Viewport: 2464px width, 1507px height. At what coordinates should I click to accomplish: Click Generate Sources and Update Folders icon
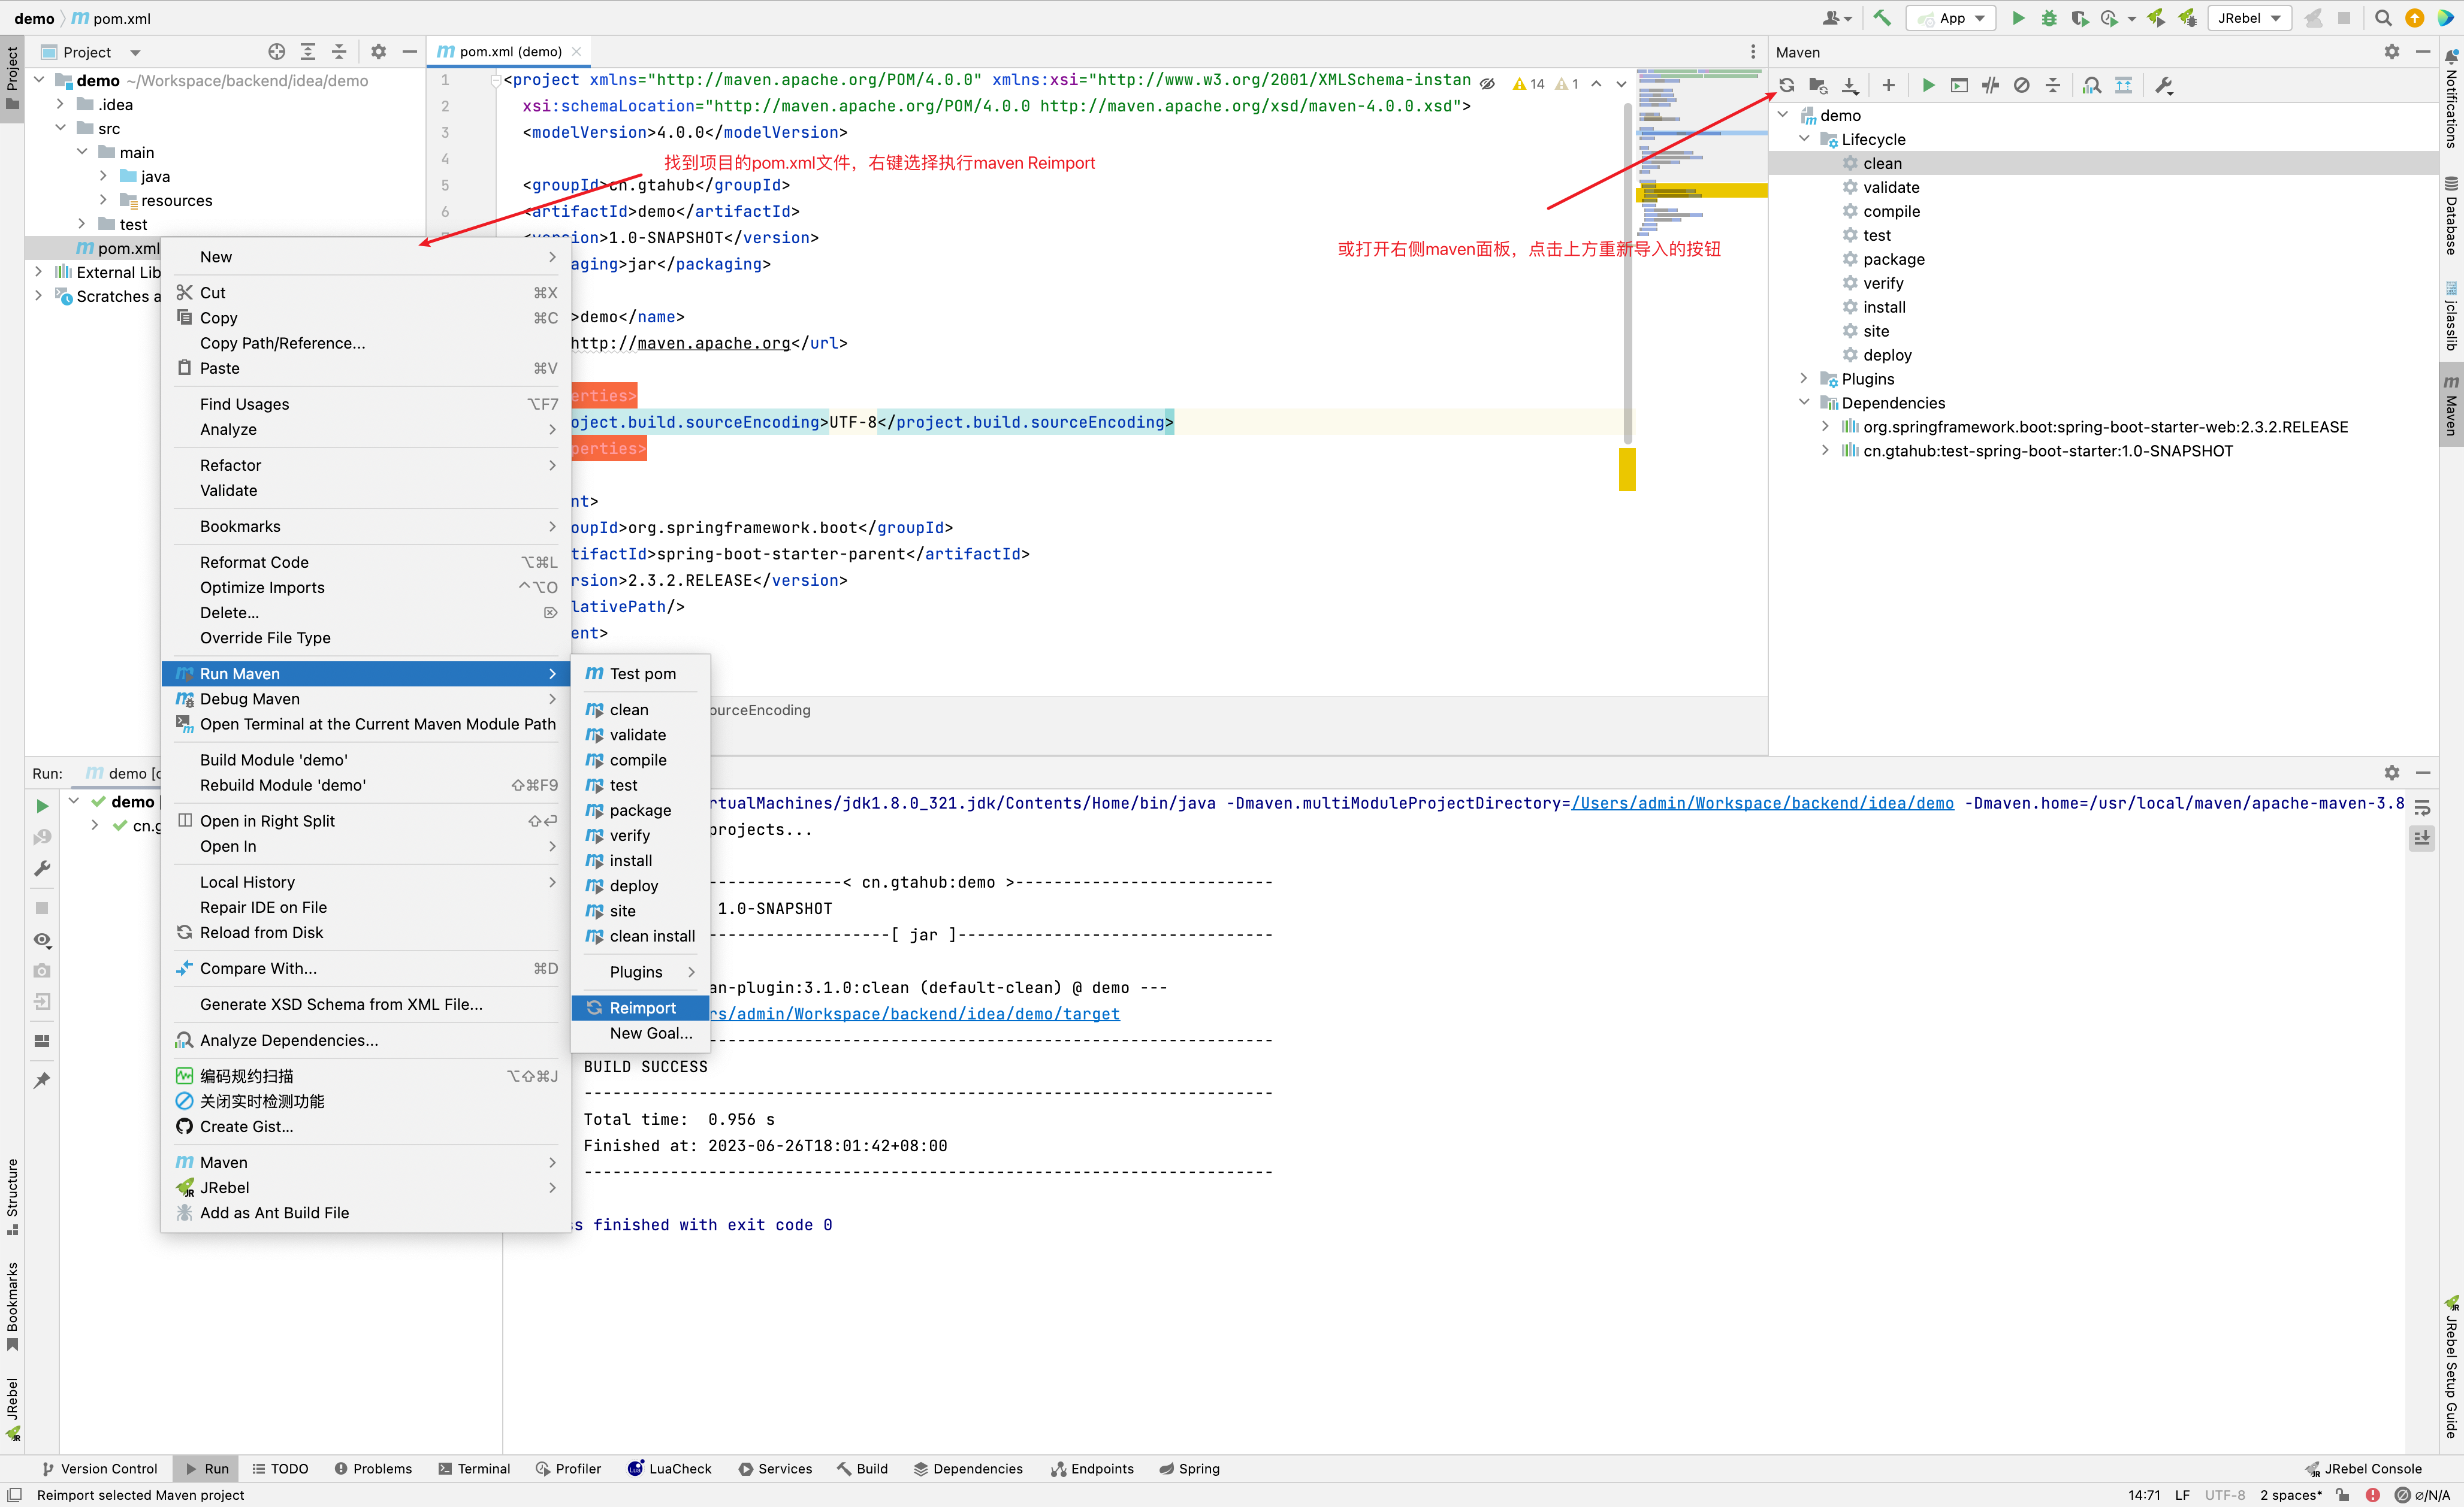click(x=1818, y=85)
